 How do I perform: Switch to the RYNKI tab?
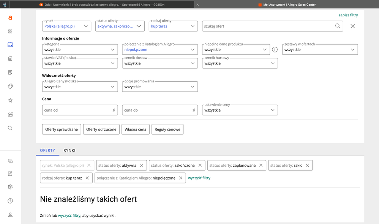pyautogui.click(x=69, y=150)
